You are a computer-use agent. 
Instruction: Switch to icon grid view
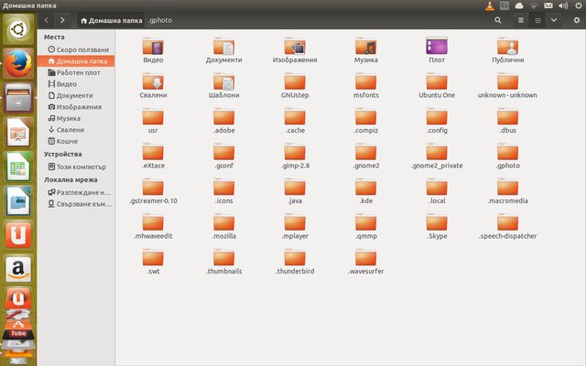pyautogui.click(x=537, y=19)
